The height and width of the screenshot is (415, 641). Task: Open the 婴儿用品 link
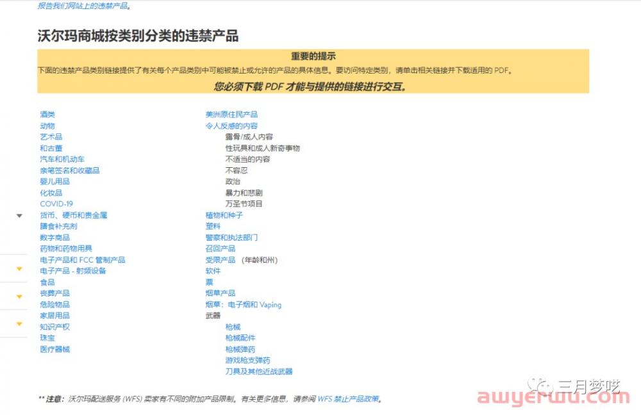click(x=54, y=181)
